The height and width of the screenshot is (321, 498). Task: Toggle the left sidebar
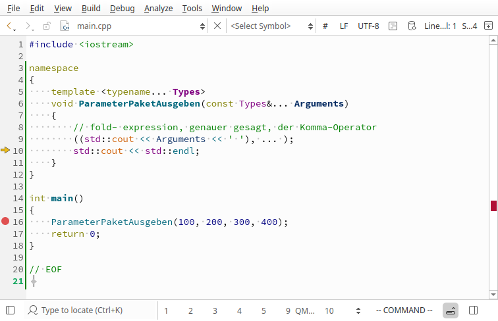10,310
